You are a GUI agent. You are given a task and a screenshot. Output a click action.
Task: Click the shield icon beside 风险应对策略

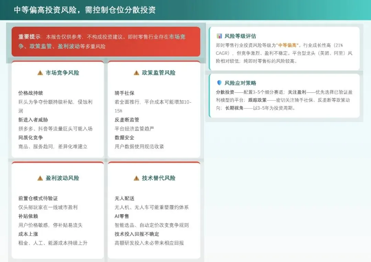click(x=219, y=83)
